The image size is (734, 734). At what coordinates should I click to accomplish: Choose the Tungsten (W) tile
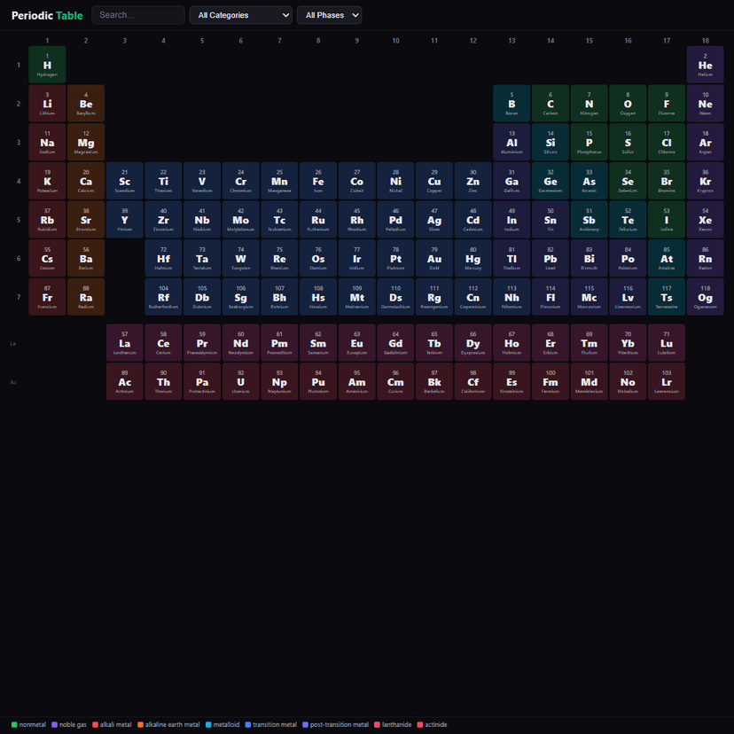tap(240, 258)
